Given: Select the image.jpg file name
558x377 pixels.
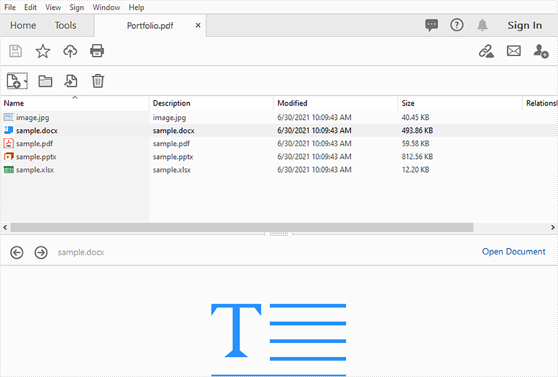Looking at the screenshot, I should point(32,118).
